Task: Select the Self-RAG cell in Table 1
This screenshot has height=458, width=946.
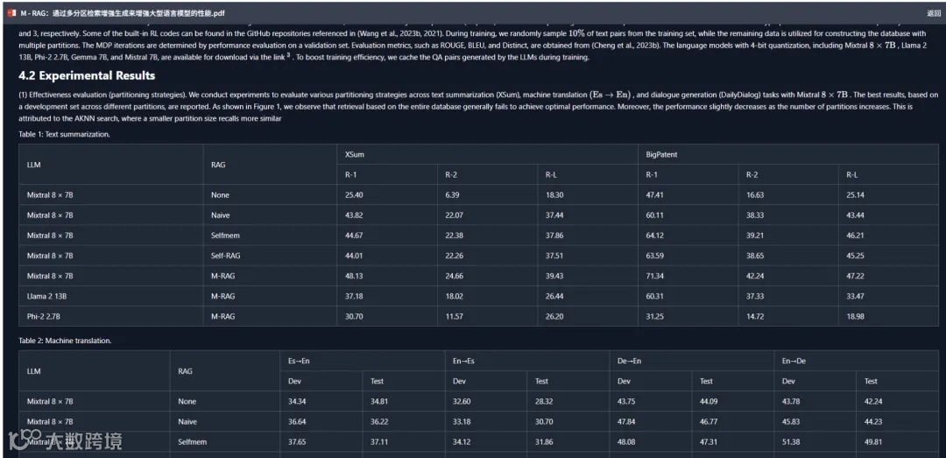Action: (x=224, y=256)
